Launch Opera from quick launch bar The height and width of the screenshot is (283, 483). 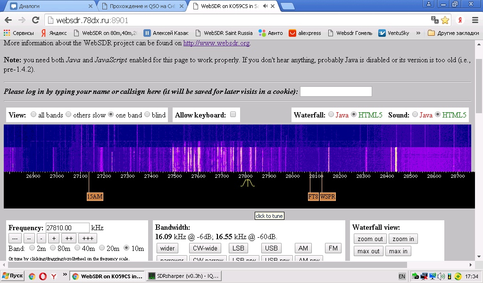pyautogui.click(x=43, y=276)
